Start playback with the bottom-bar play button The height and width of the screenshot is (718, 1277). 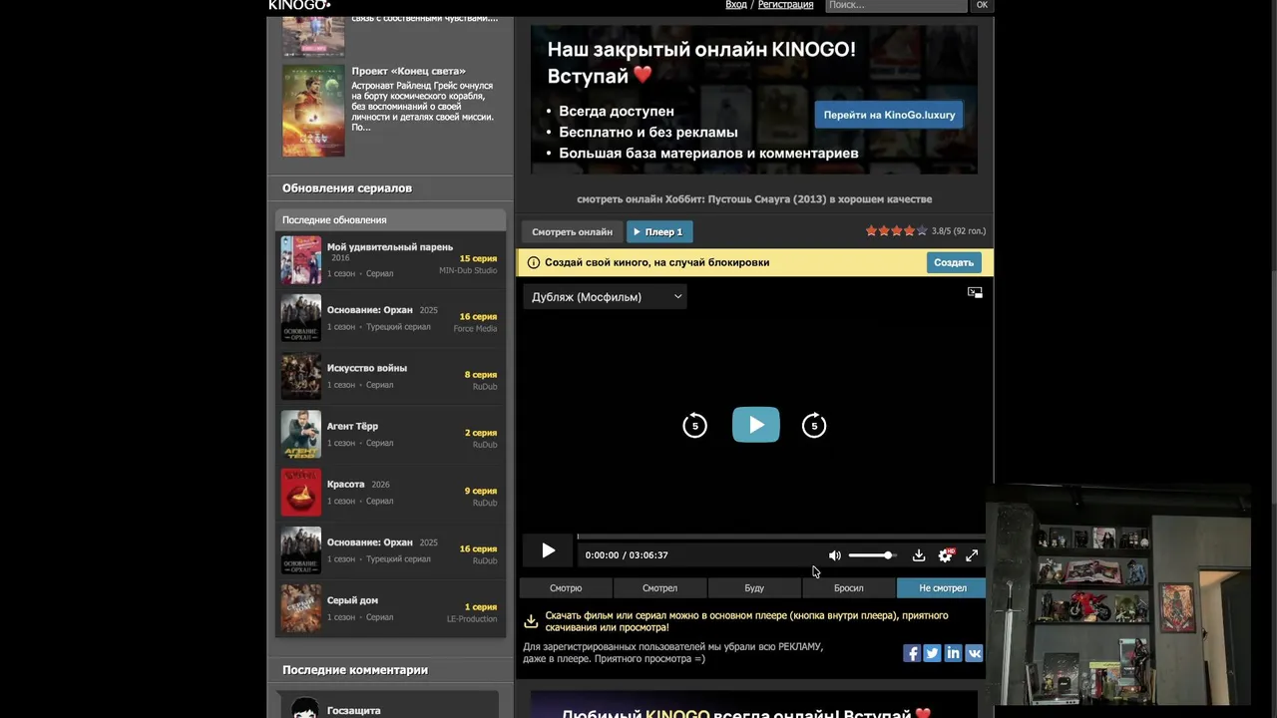coord(548,550)
